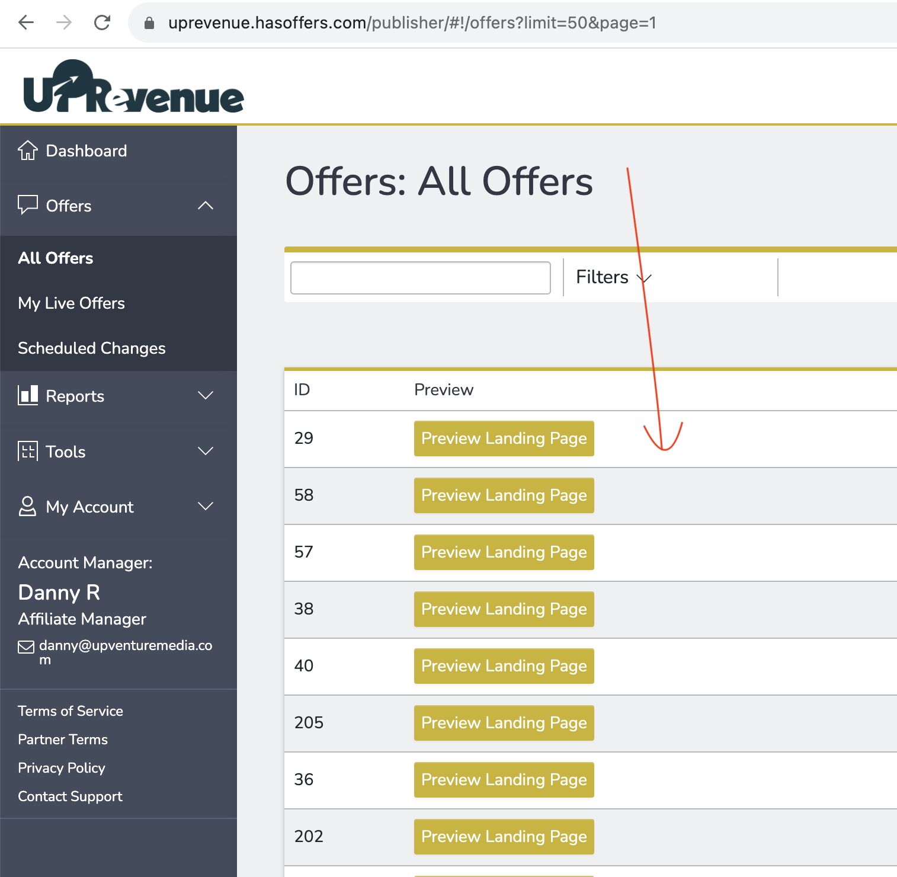The width and height of the screenshot is (897, 877).
Task: Expand the Reports menu chevron
Action: point(206,395)
